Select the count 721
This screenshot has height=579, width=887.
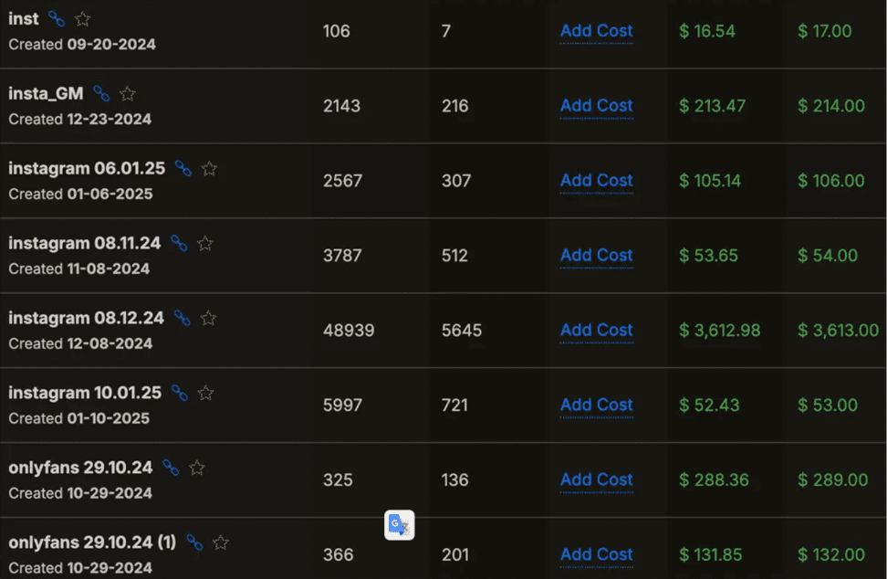454,405
